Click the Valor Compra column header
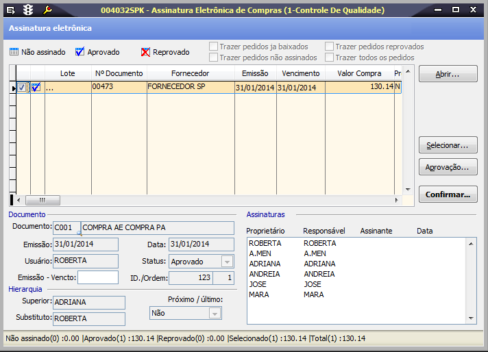The height and width of the screenshot is (352, 488). click(x=358, y=73)
